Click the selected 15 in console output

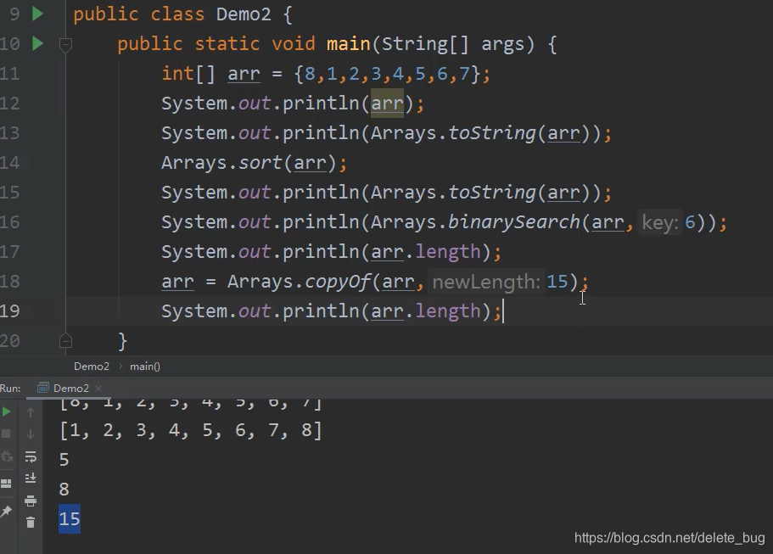tap(70, 518)
